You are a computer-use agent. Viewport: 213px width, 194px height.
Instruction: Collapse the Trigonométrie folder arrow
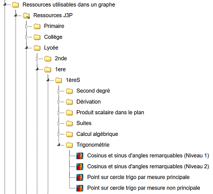pyautogui.click(x=59, y=145)
